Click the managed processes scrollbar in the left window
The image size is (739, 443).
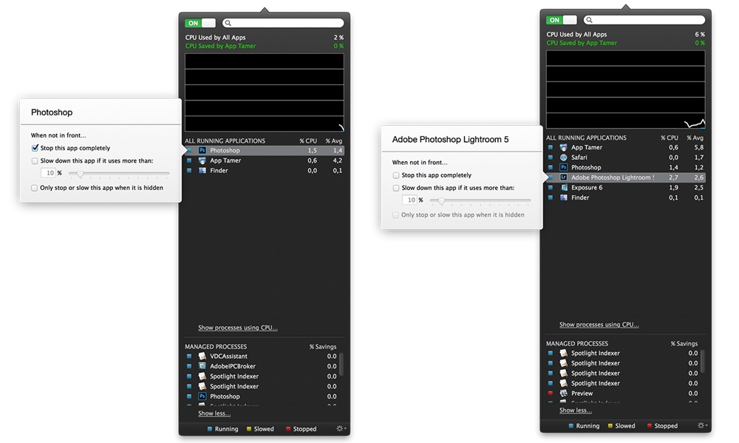[x=341, y=364]
